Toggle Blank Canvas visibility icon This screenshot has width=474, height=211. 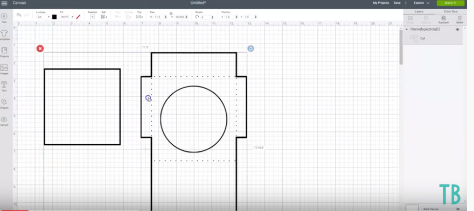pyautogui.click(x=458, y=209)
